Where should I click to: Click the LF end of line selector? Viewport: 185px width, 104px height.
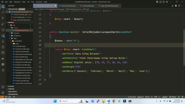[x=151, y=97]
